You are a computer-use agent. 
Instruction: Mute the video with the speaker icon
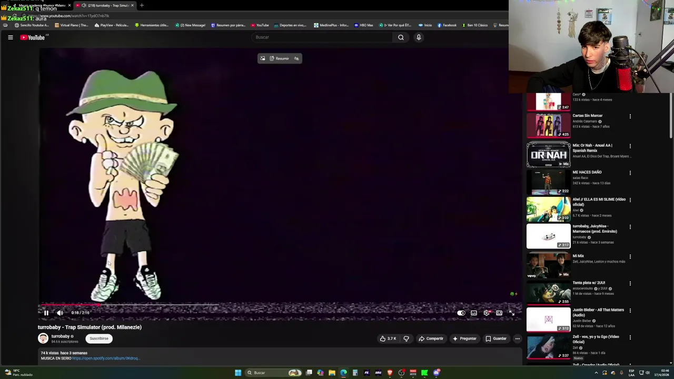pyautogui.click(x=60, y=313)
